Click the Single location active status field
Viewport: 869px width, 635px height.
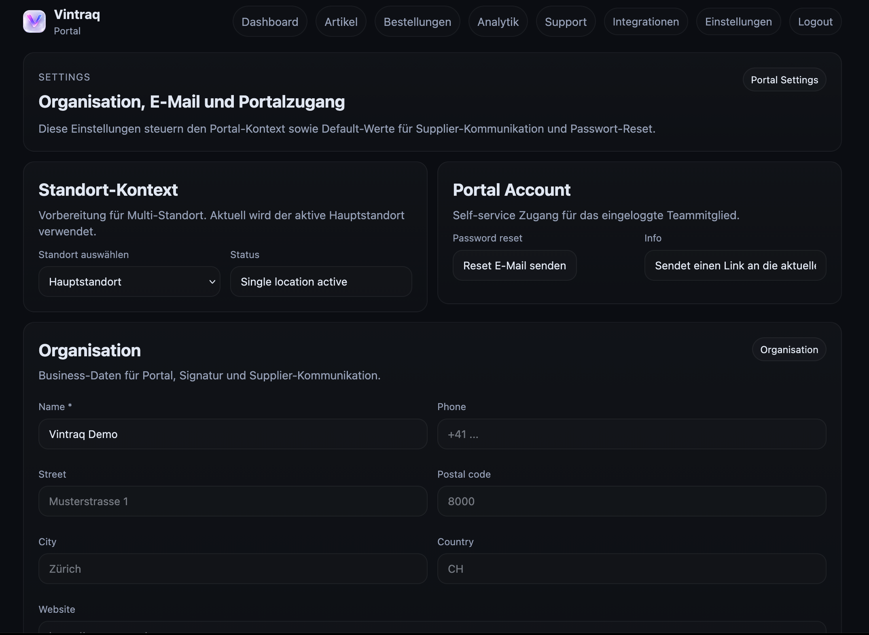(x=321, y=282)
